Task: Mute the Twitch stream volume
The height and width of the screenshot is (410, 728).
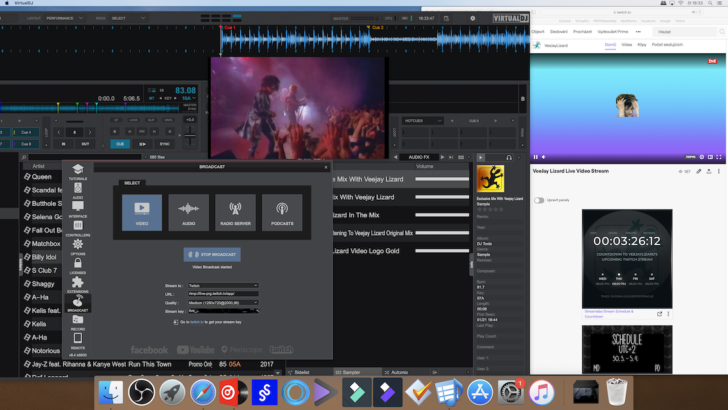Action: click(544, 157)
